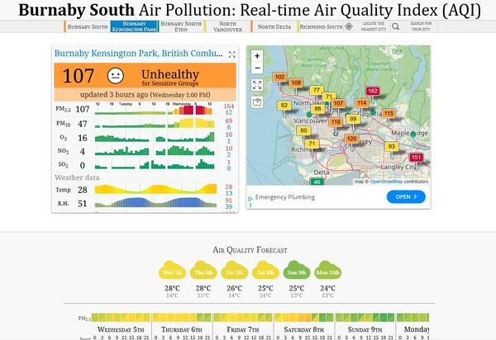Open the map in fullscreen mode

(x=257, y=85)
